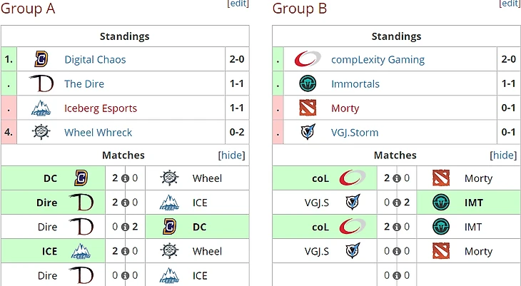Click the VGJ.Storm logo in standings
Image resolution: width=521 pixels, height=286 pixels.
coord(307,133)
